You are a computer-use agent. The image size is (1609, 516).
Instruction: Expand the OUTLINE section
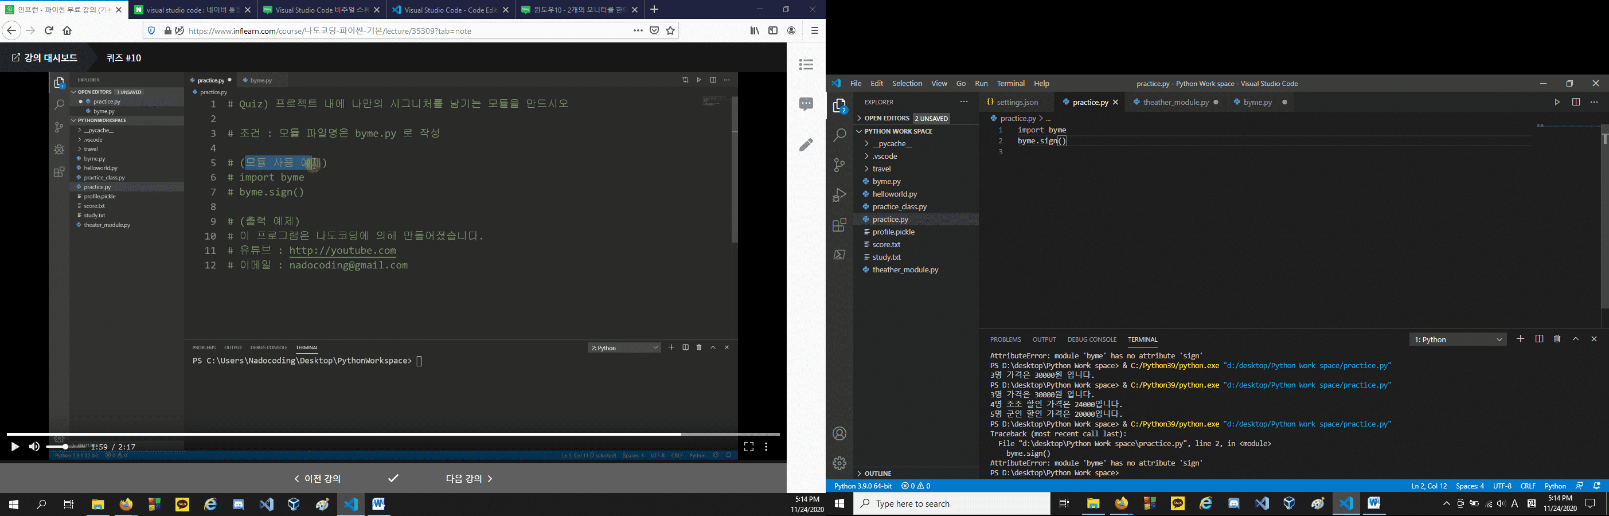[877, 474]
